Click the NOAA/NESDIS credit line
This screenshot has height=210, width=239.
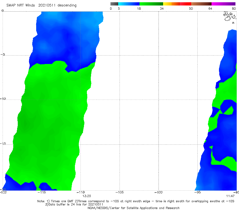coord(133,208)
